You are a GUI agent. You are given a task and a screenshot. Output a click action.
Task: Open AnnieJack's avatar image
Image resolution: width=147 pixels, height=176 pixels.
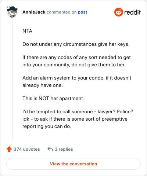12,12
